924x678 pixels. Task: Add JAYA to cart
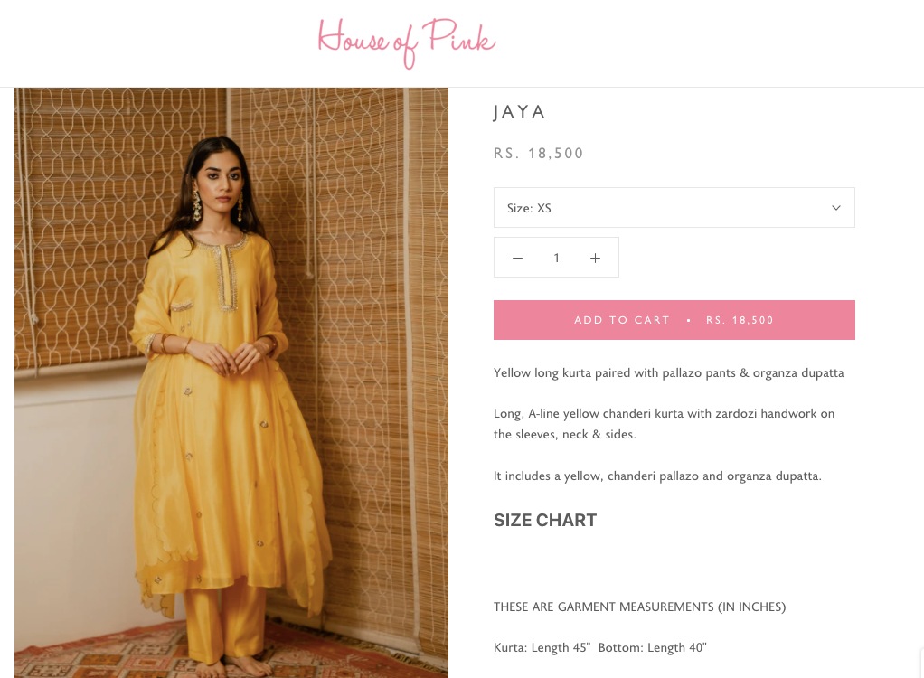point(674,320)
